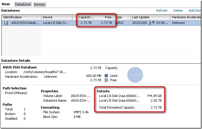The width and height of the screenshot is (202, 129).
Task: Click the Paths Total value 1
Action: (25, 109)
